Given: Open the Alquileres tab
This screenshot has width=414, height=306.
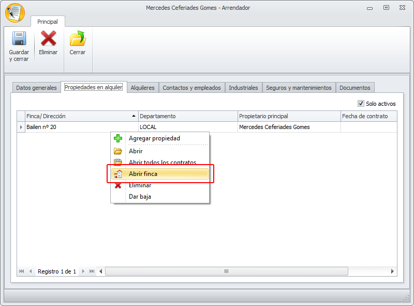Looking at the screenshot, I should click(143, 88).
